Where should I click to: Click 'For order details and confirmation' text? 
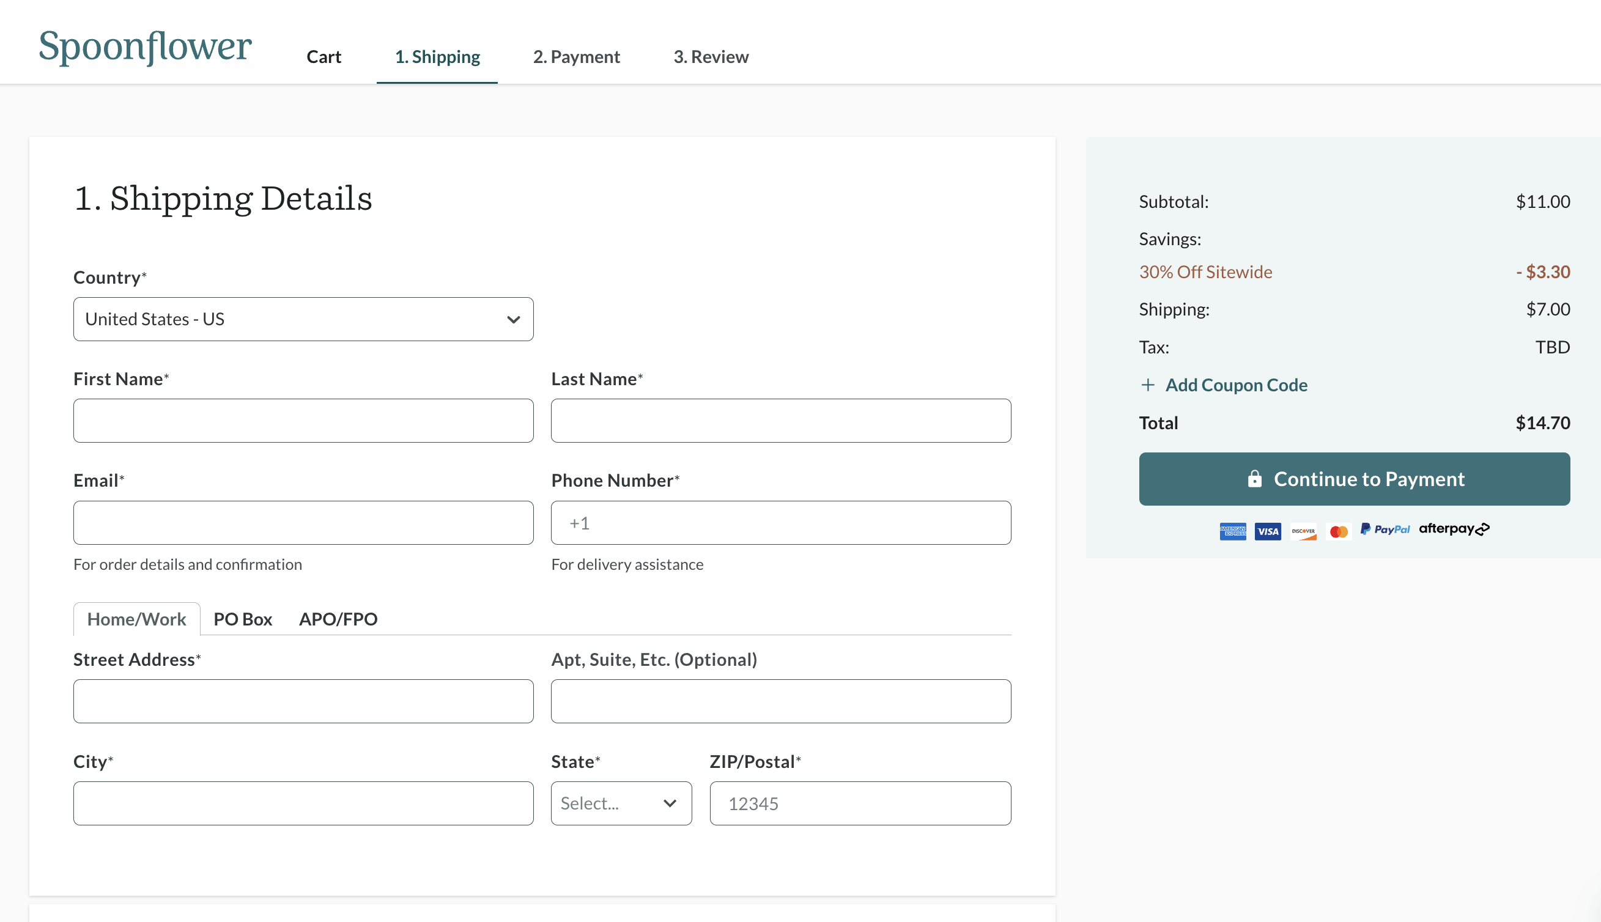(x=188, y=564)
